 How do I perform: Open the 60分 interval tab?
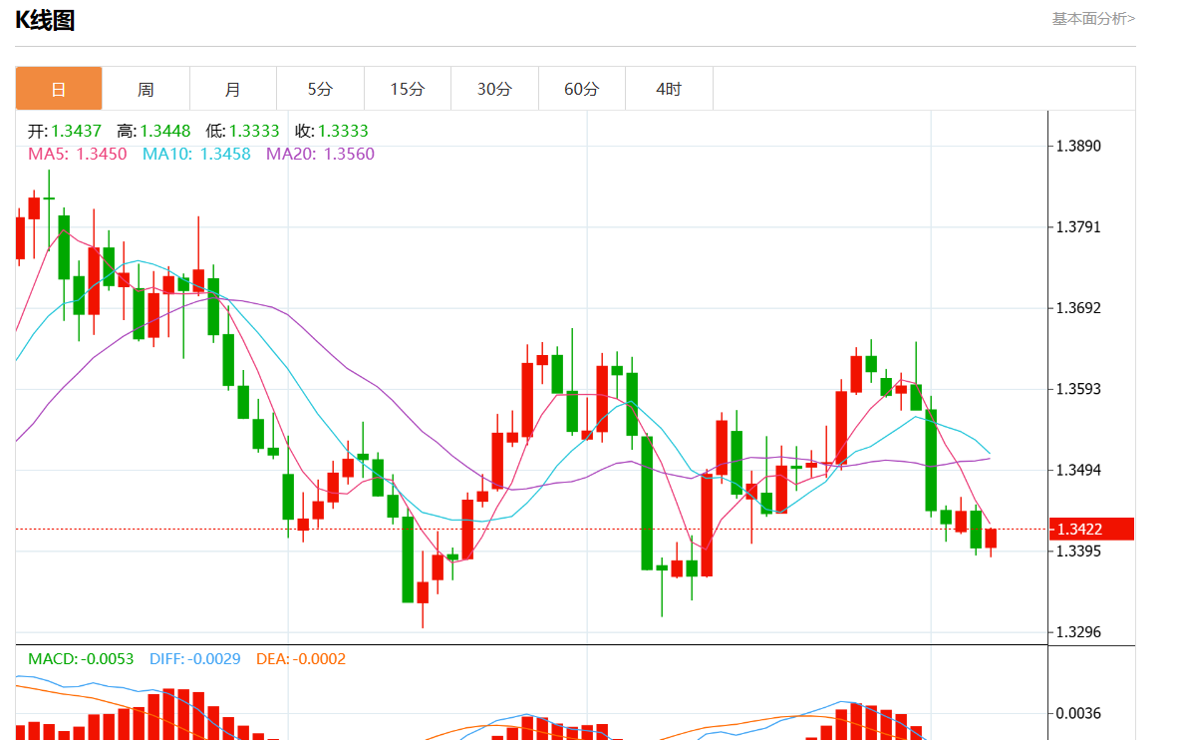pyautogui.click(x=581, y=89)
